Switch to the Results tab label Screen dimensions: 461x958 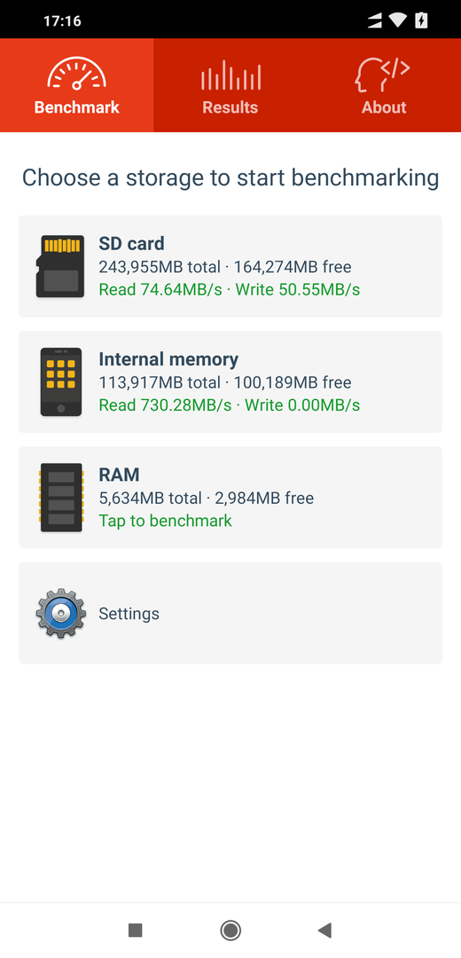pyautogui.click(x=230, y=107)
